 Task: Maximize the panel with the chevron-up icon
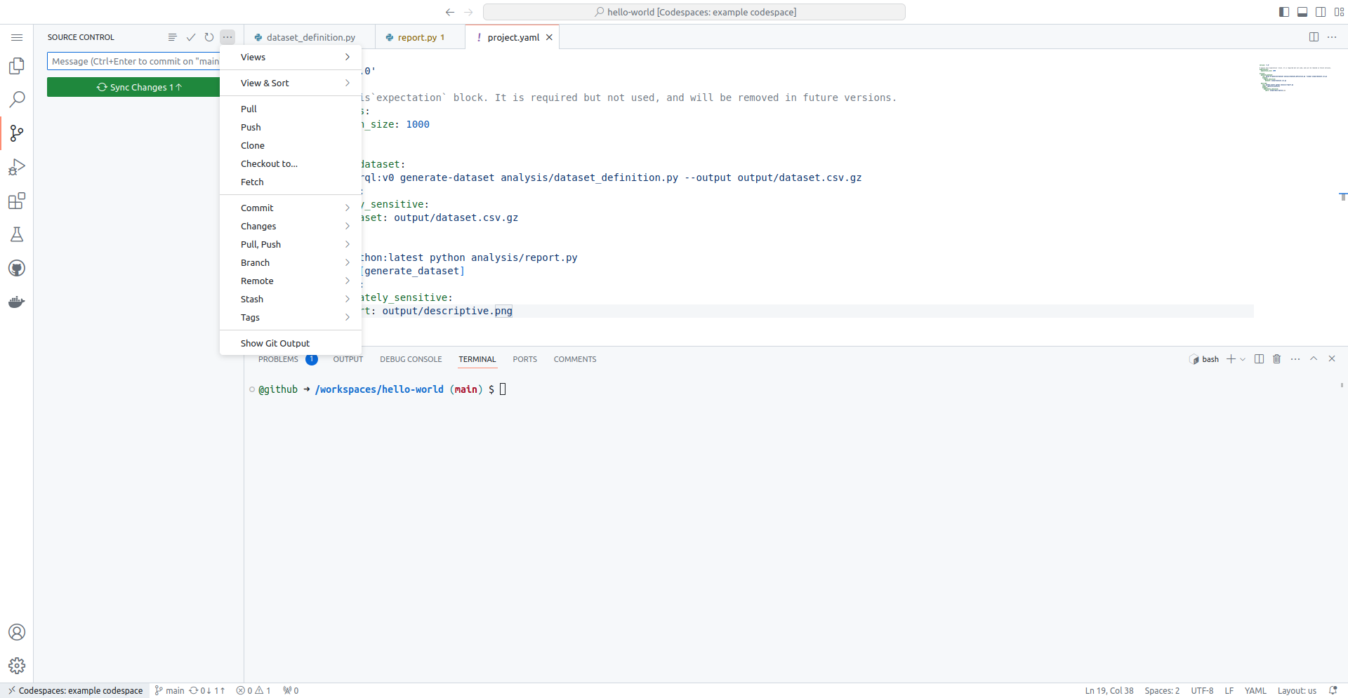1314,359
